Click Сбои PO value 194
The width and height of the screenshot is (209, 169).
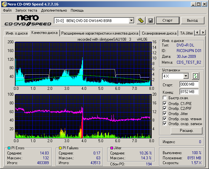pos(149,164)
